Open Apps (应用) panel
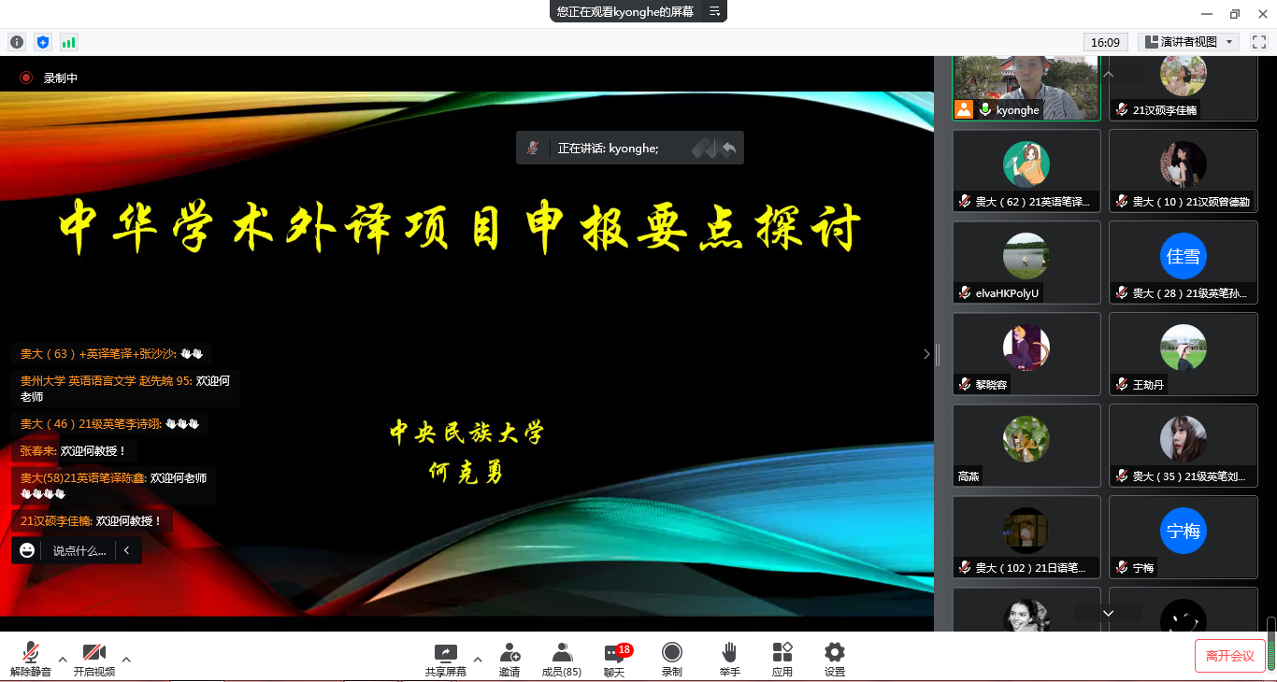This screenshot has height=682, width=1277. pos(782,660)
